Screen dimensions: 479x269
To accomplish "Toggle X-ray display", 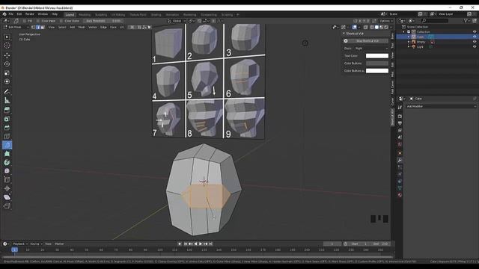I will [x=365, y=27].
